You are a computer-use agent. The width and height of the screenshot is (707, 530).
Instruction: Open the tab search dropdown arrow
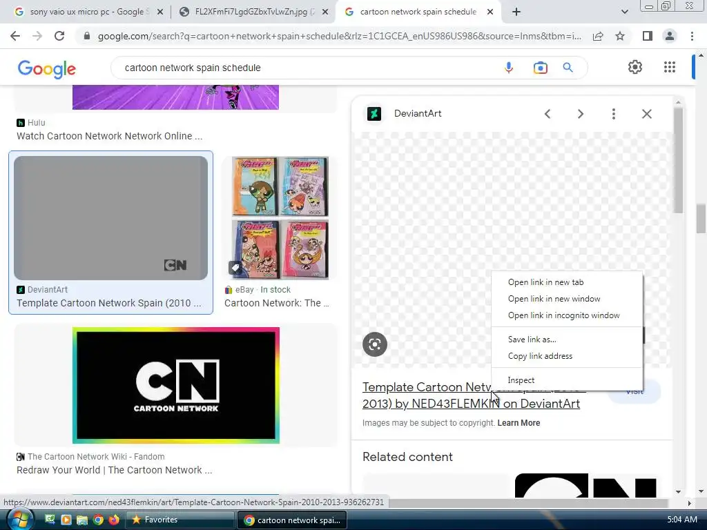click(624, 12)
